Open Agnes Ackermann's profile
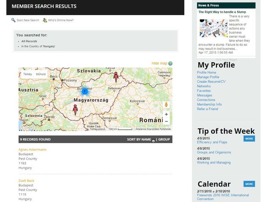 click(x=32, y=149)
